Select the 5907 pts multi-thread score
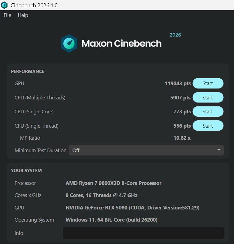 click(180, 98)
